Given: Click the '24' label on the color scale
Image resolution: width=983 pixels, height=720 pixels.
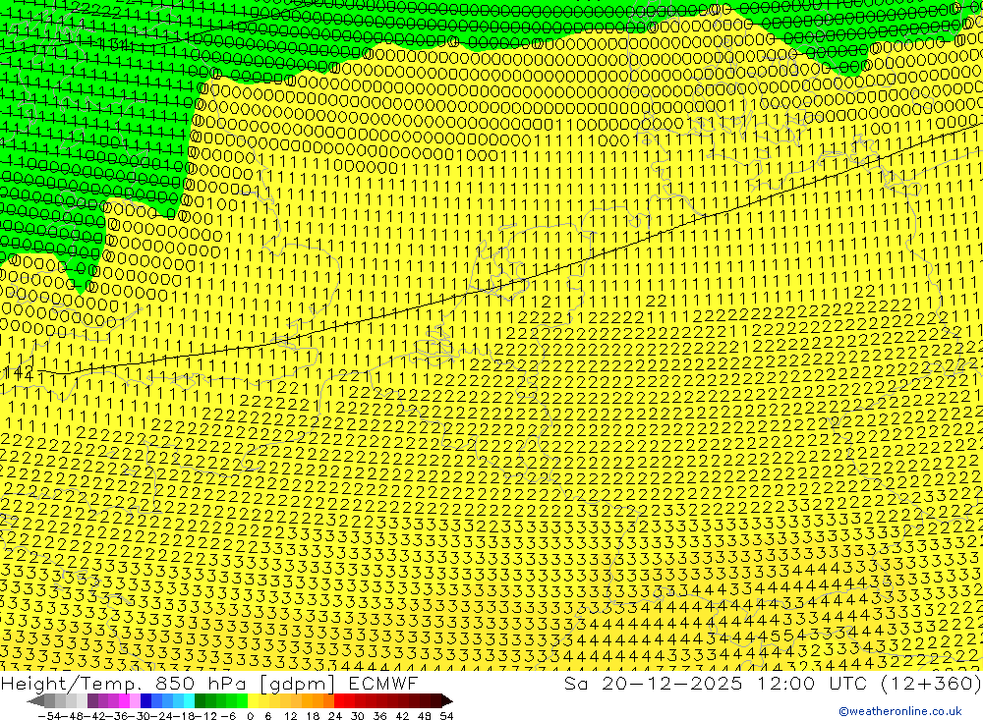Looking at the screenshot, I should tap(335, 716).
